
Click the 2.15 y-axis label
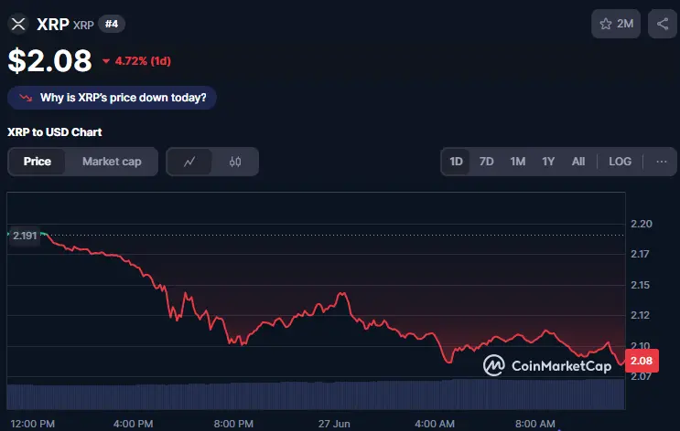640,285
